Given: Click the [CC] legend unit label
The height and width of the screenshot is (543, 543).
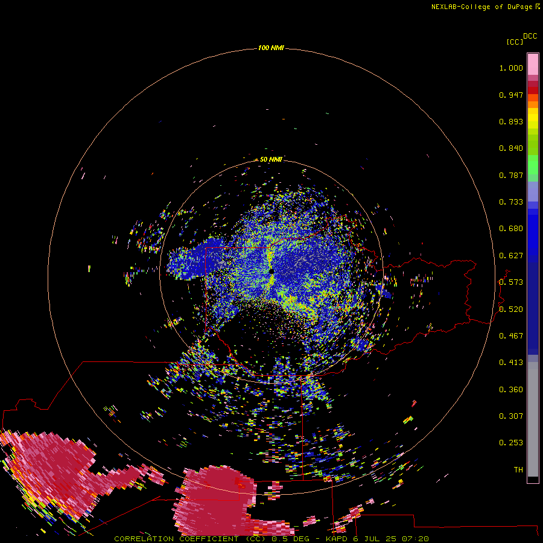Looking at the screenshot, I should pyautogui.click(x=515, y=42).
